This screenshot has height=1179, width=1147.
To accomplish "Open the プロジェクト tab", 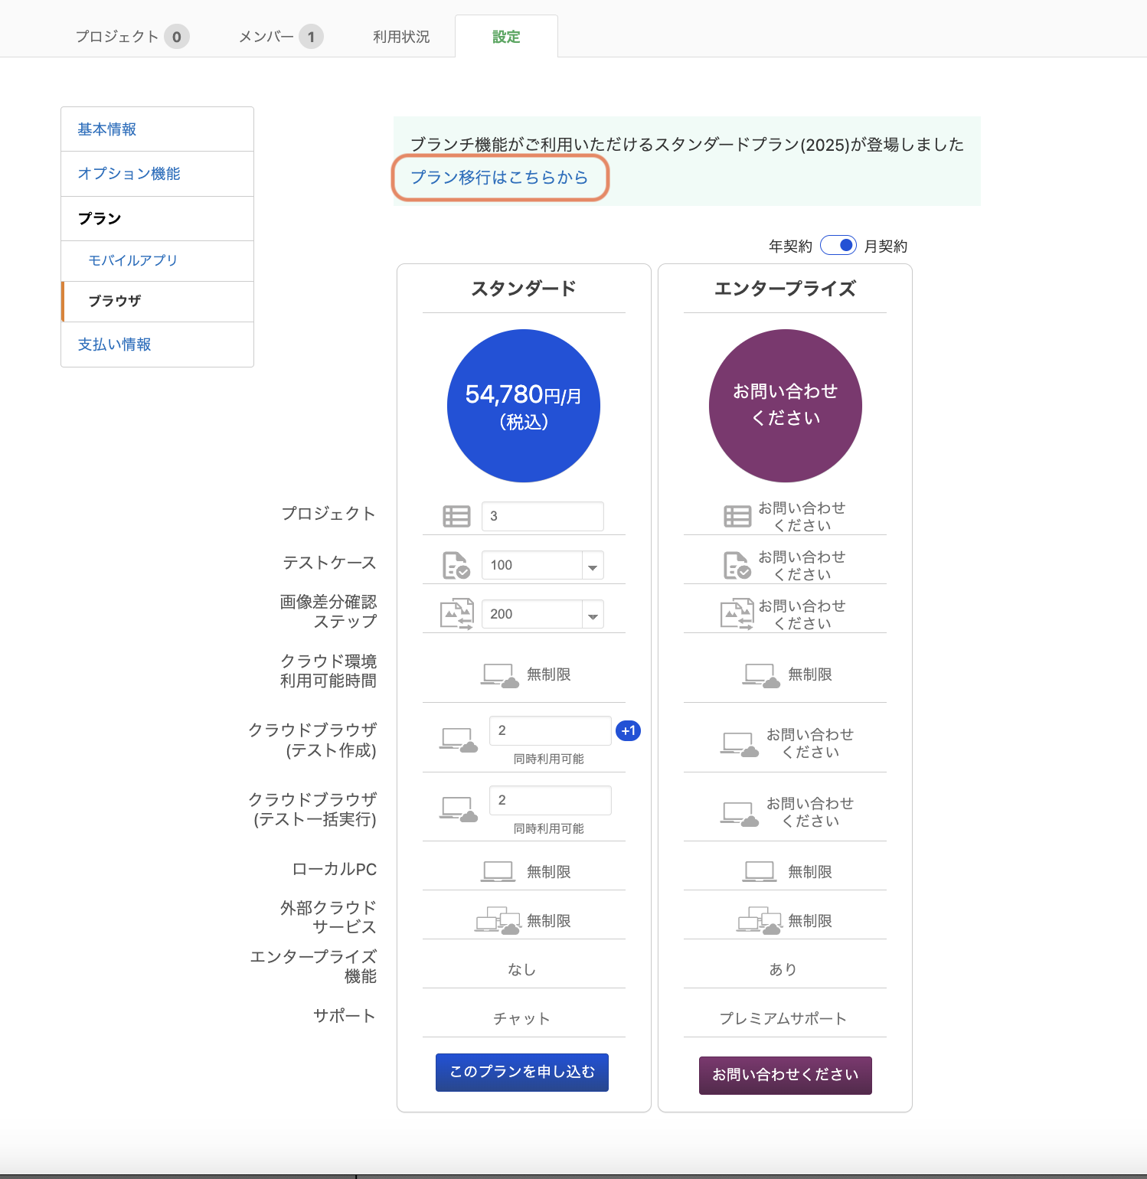I will (132, 37).
